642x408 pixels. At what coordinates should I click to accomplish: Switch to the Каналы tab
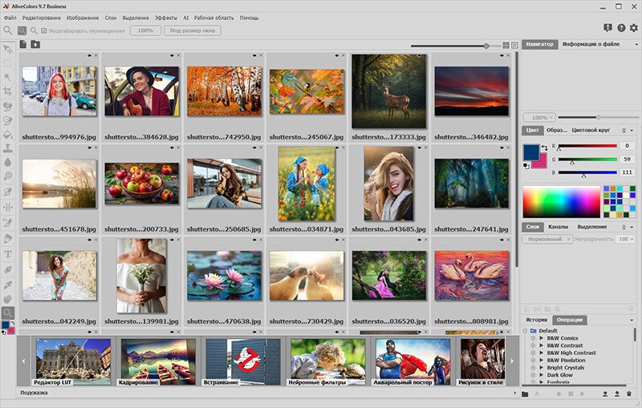click(558, 226)
